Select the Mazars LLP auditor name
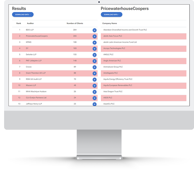 [x=31, y=85]
